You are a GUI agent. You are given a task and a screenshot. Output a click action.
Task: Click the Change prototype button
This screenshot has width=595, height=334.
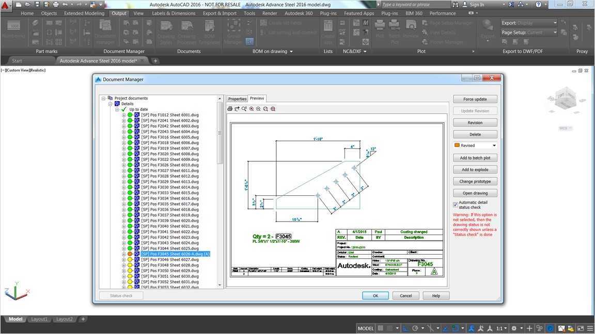[x=475, y=181]
